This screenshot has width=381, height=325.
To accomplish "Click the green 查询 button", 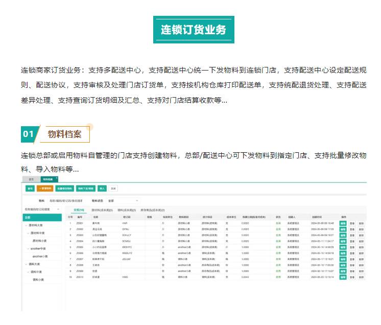I will pyautogui.click(x=30, y=189).
